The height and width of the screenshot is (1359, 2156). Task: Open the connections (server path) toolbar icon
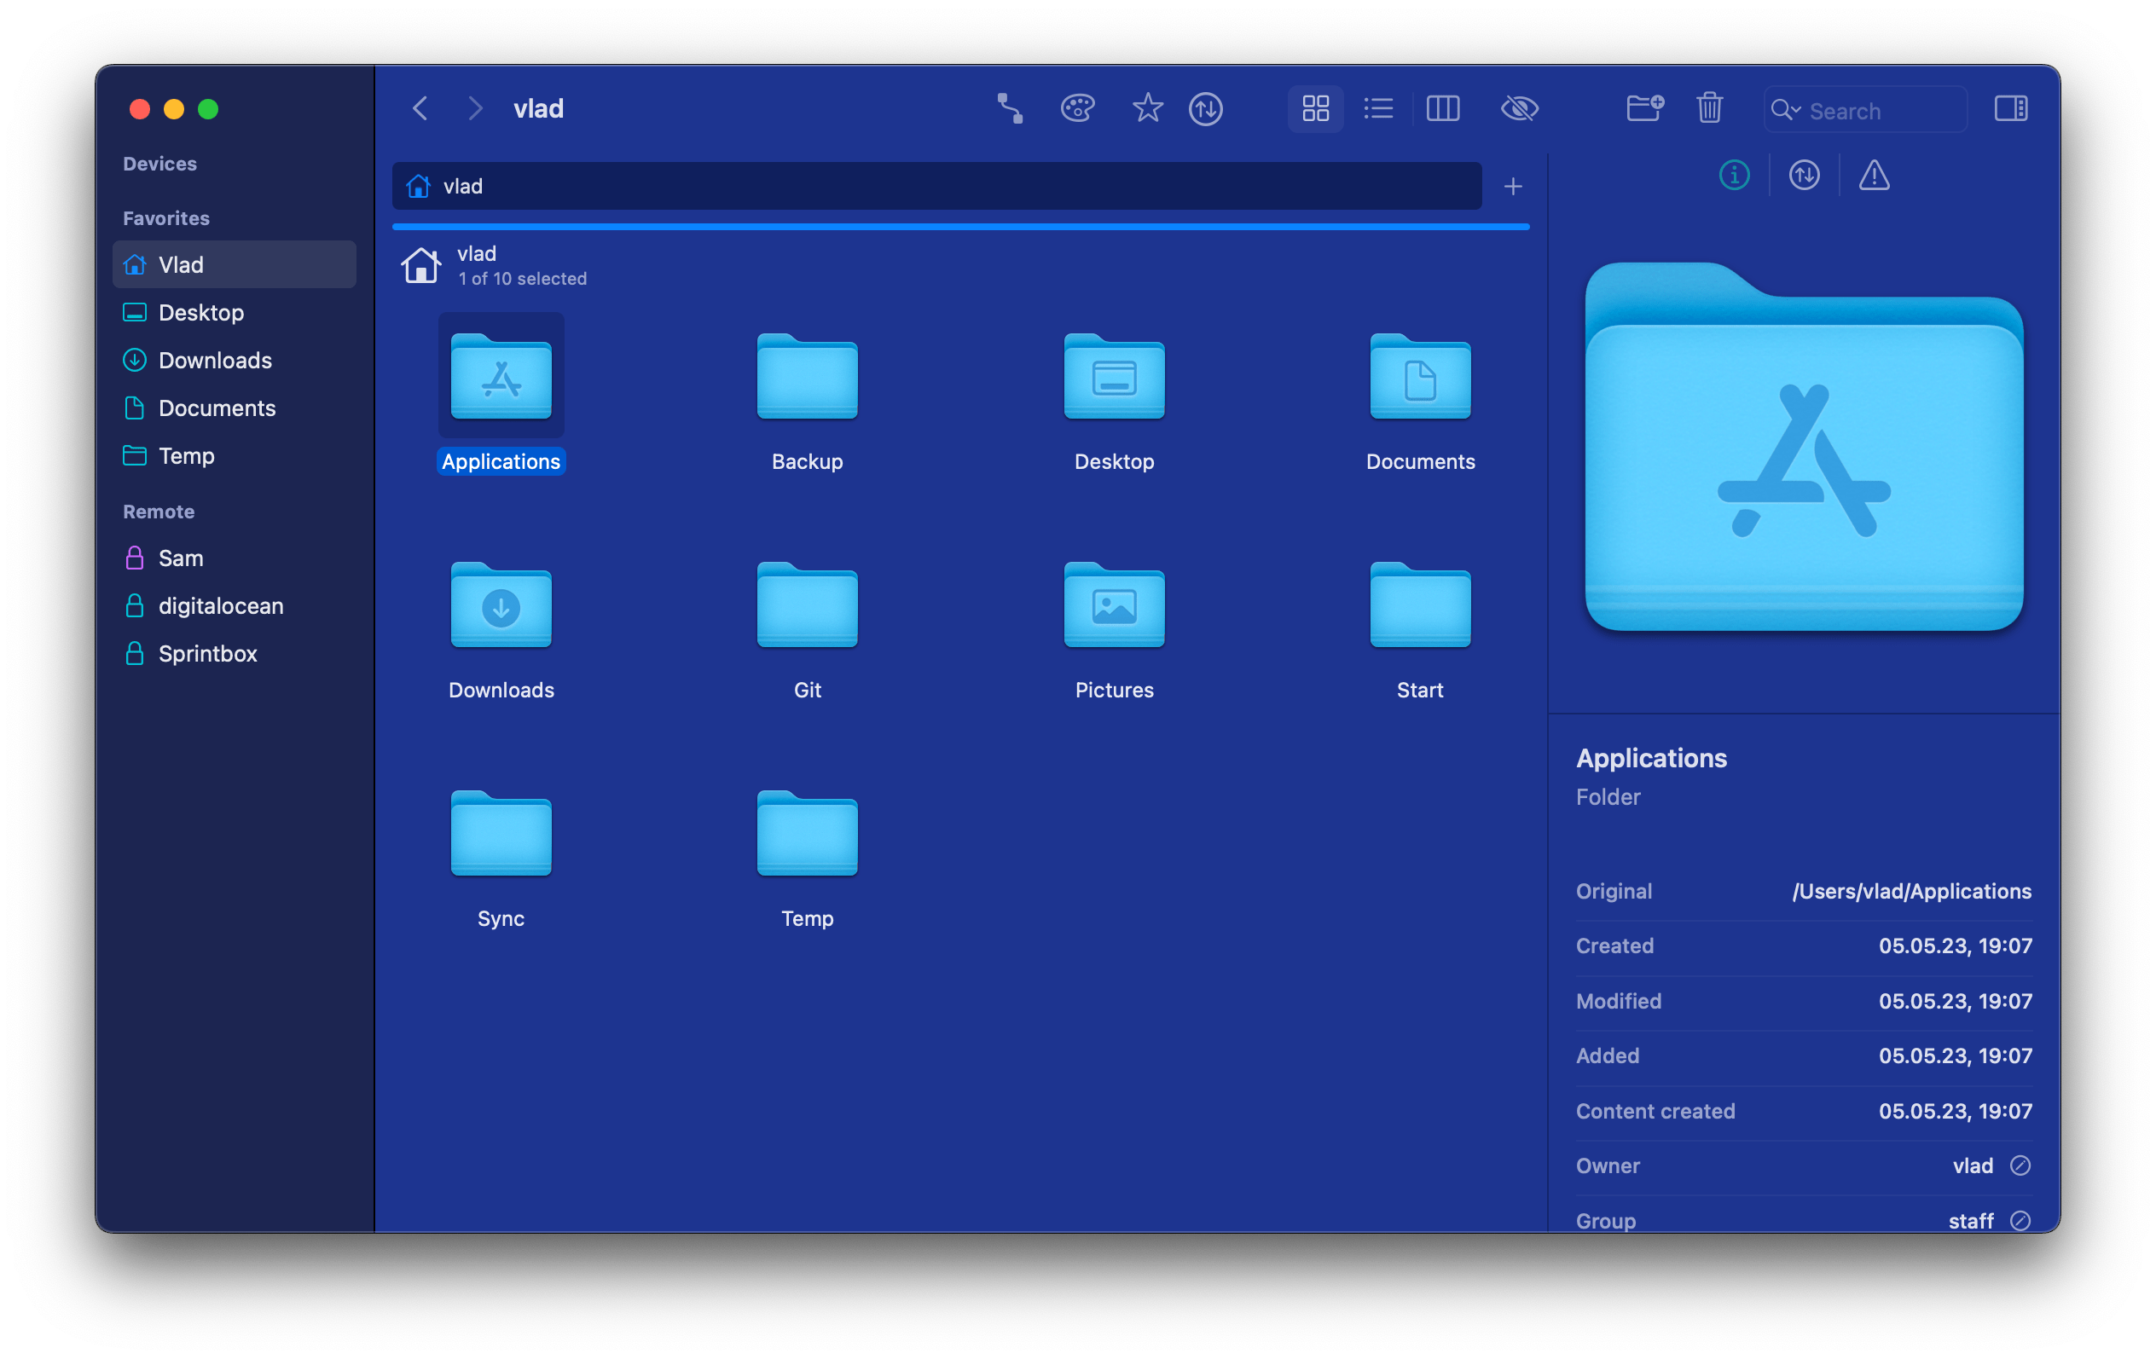1010,109
